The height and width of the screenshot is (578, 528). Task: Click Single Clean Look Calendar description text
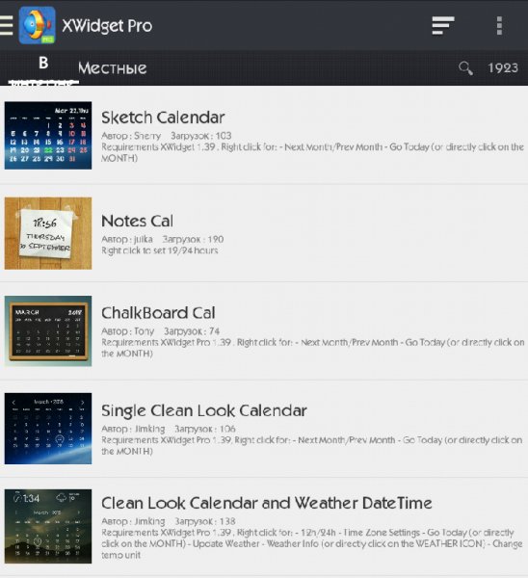click(x=311, y=446)
